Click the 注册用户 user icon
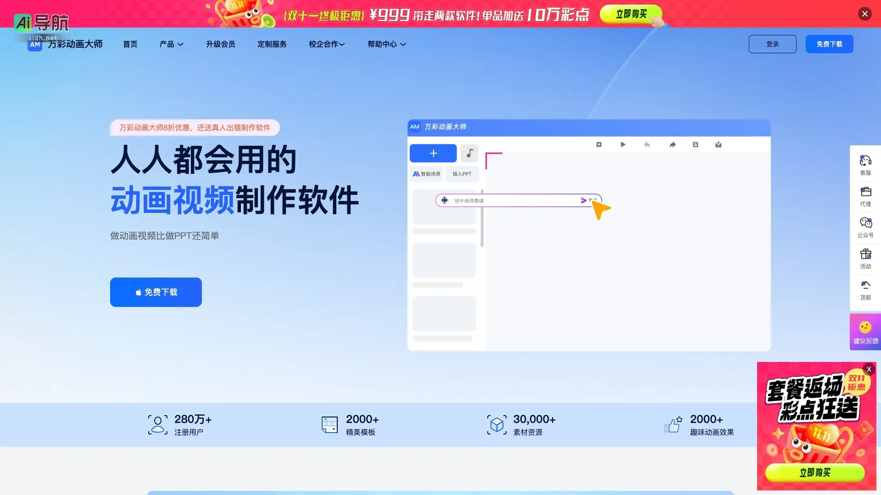Image resolution: width=881 pixels, height=495 pixels. pos(157,425)
